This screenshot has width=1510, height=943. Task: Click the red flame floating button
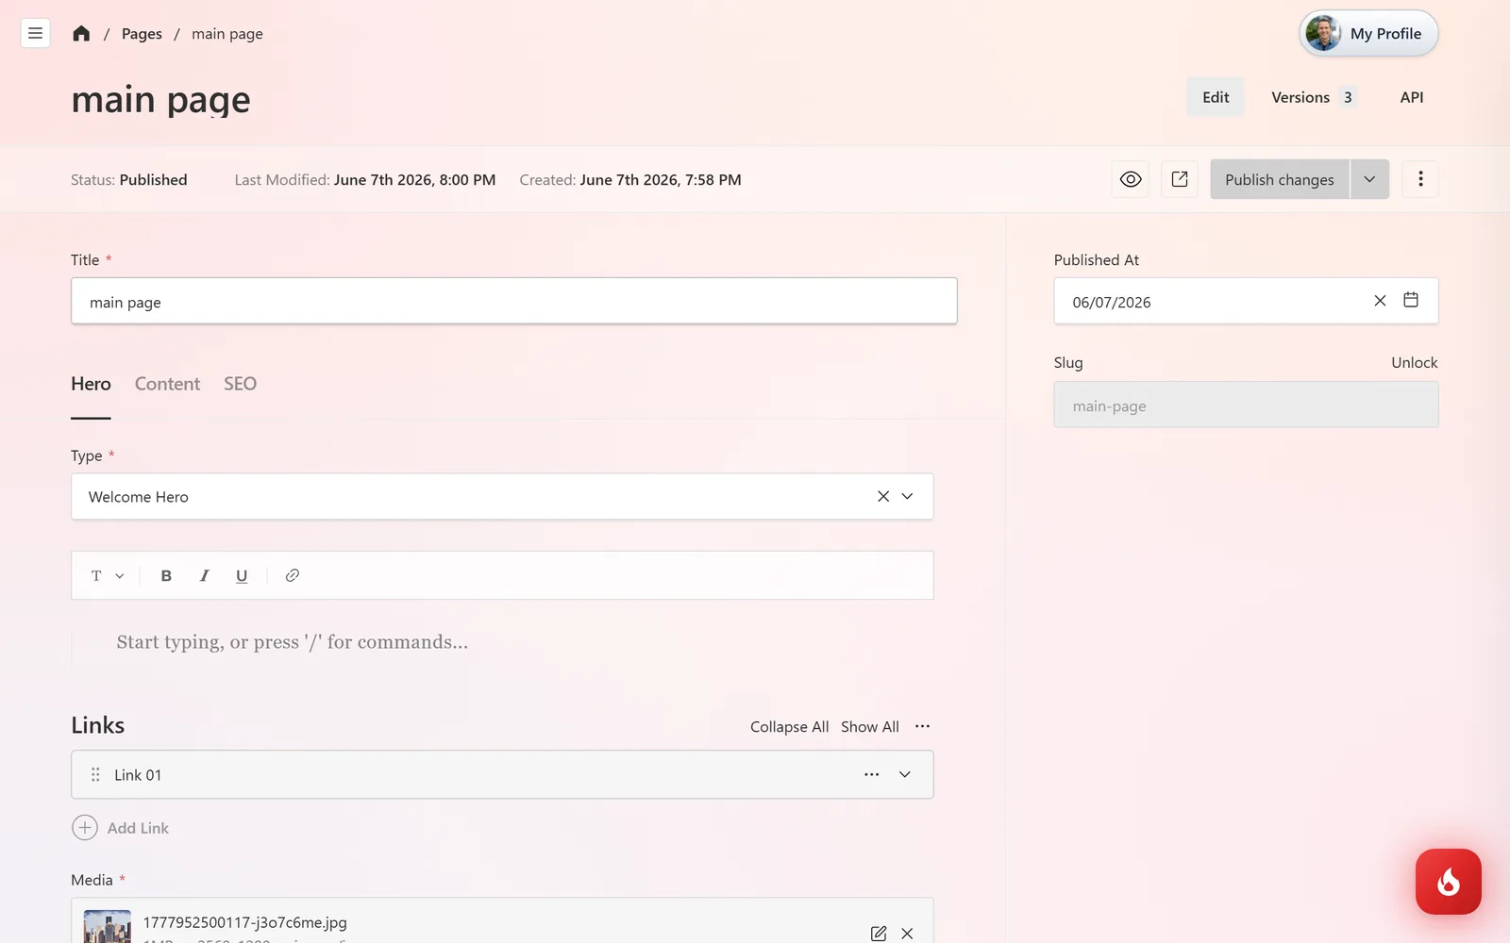point(1449,882)
